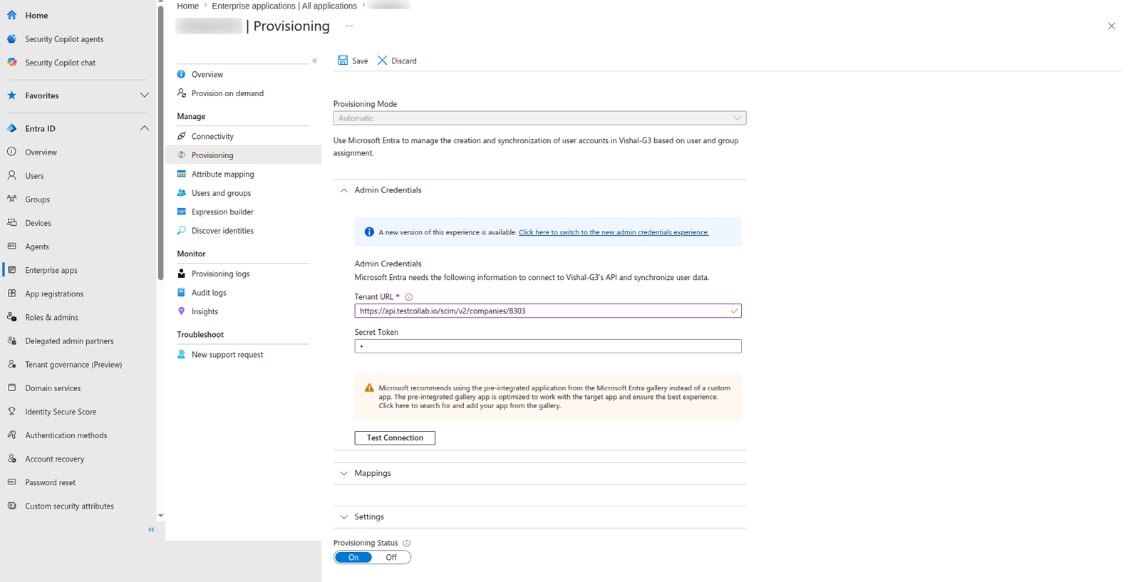Select Provisioning in Manage menu
Screen dimensions: 1133x582
(x=212, y=155)
